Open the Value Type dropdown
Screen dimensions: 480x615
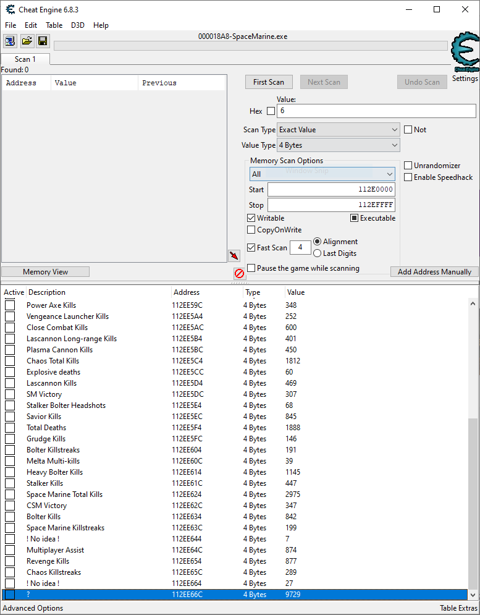tap(339, 145)
